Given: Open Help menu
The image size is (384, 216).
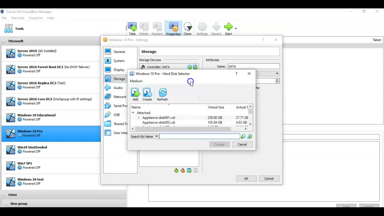Looking at the screenshot, I should [x=50, y=18].
